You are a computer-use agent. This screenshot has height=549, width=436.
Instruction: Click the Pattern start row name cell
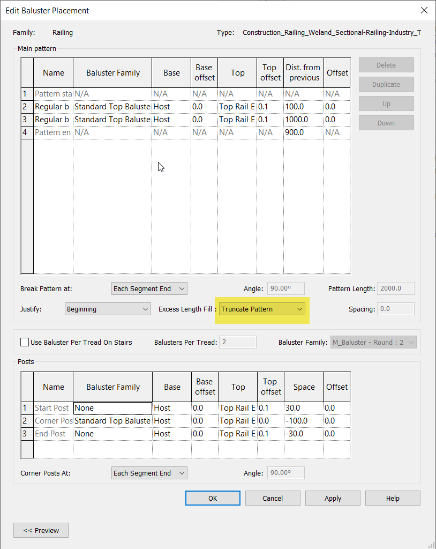pyautogui.click(x=53, y=94)
